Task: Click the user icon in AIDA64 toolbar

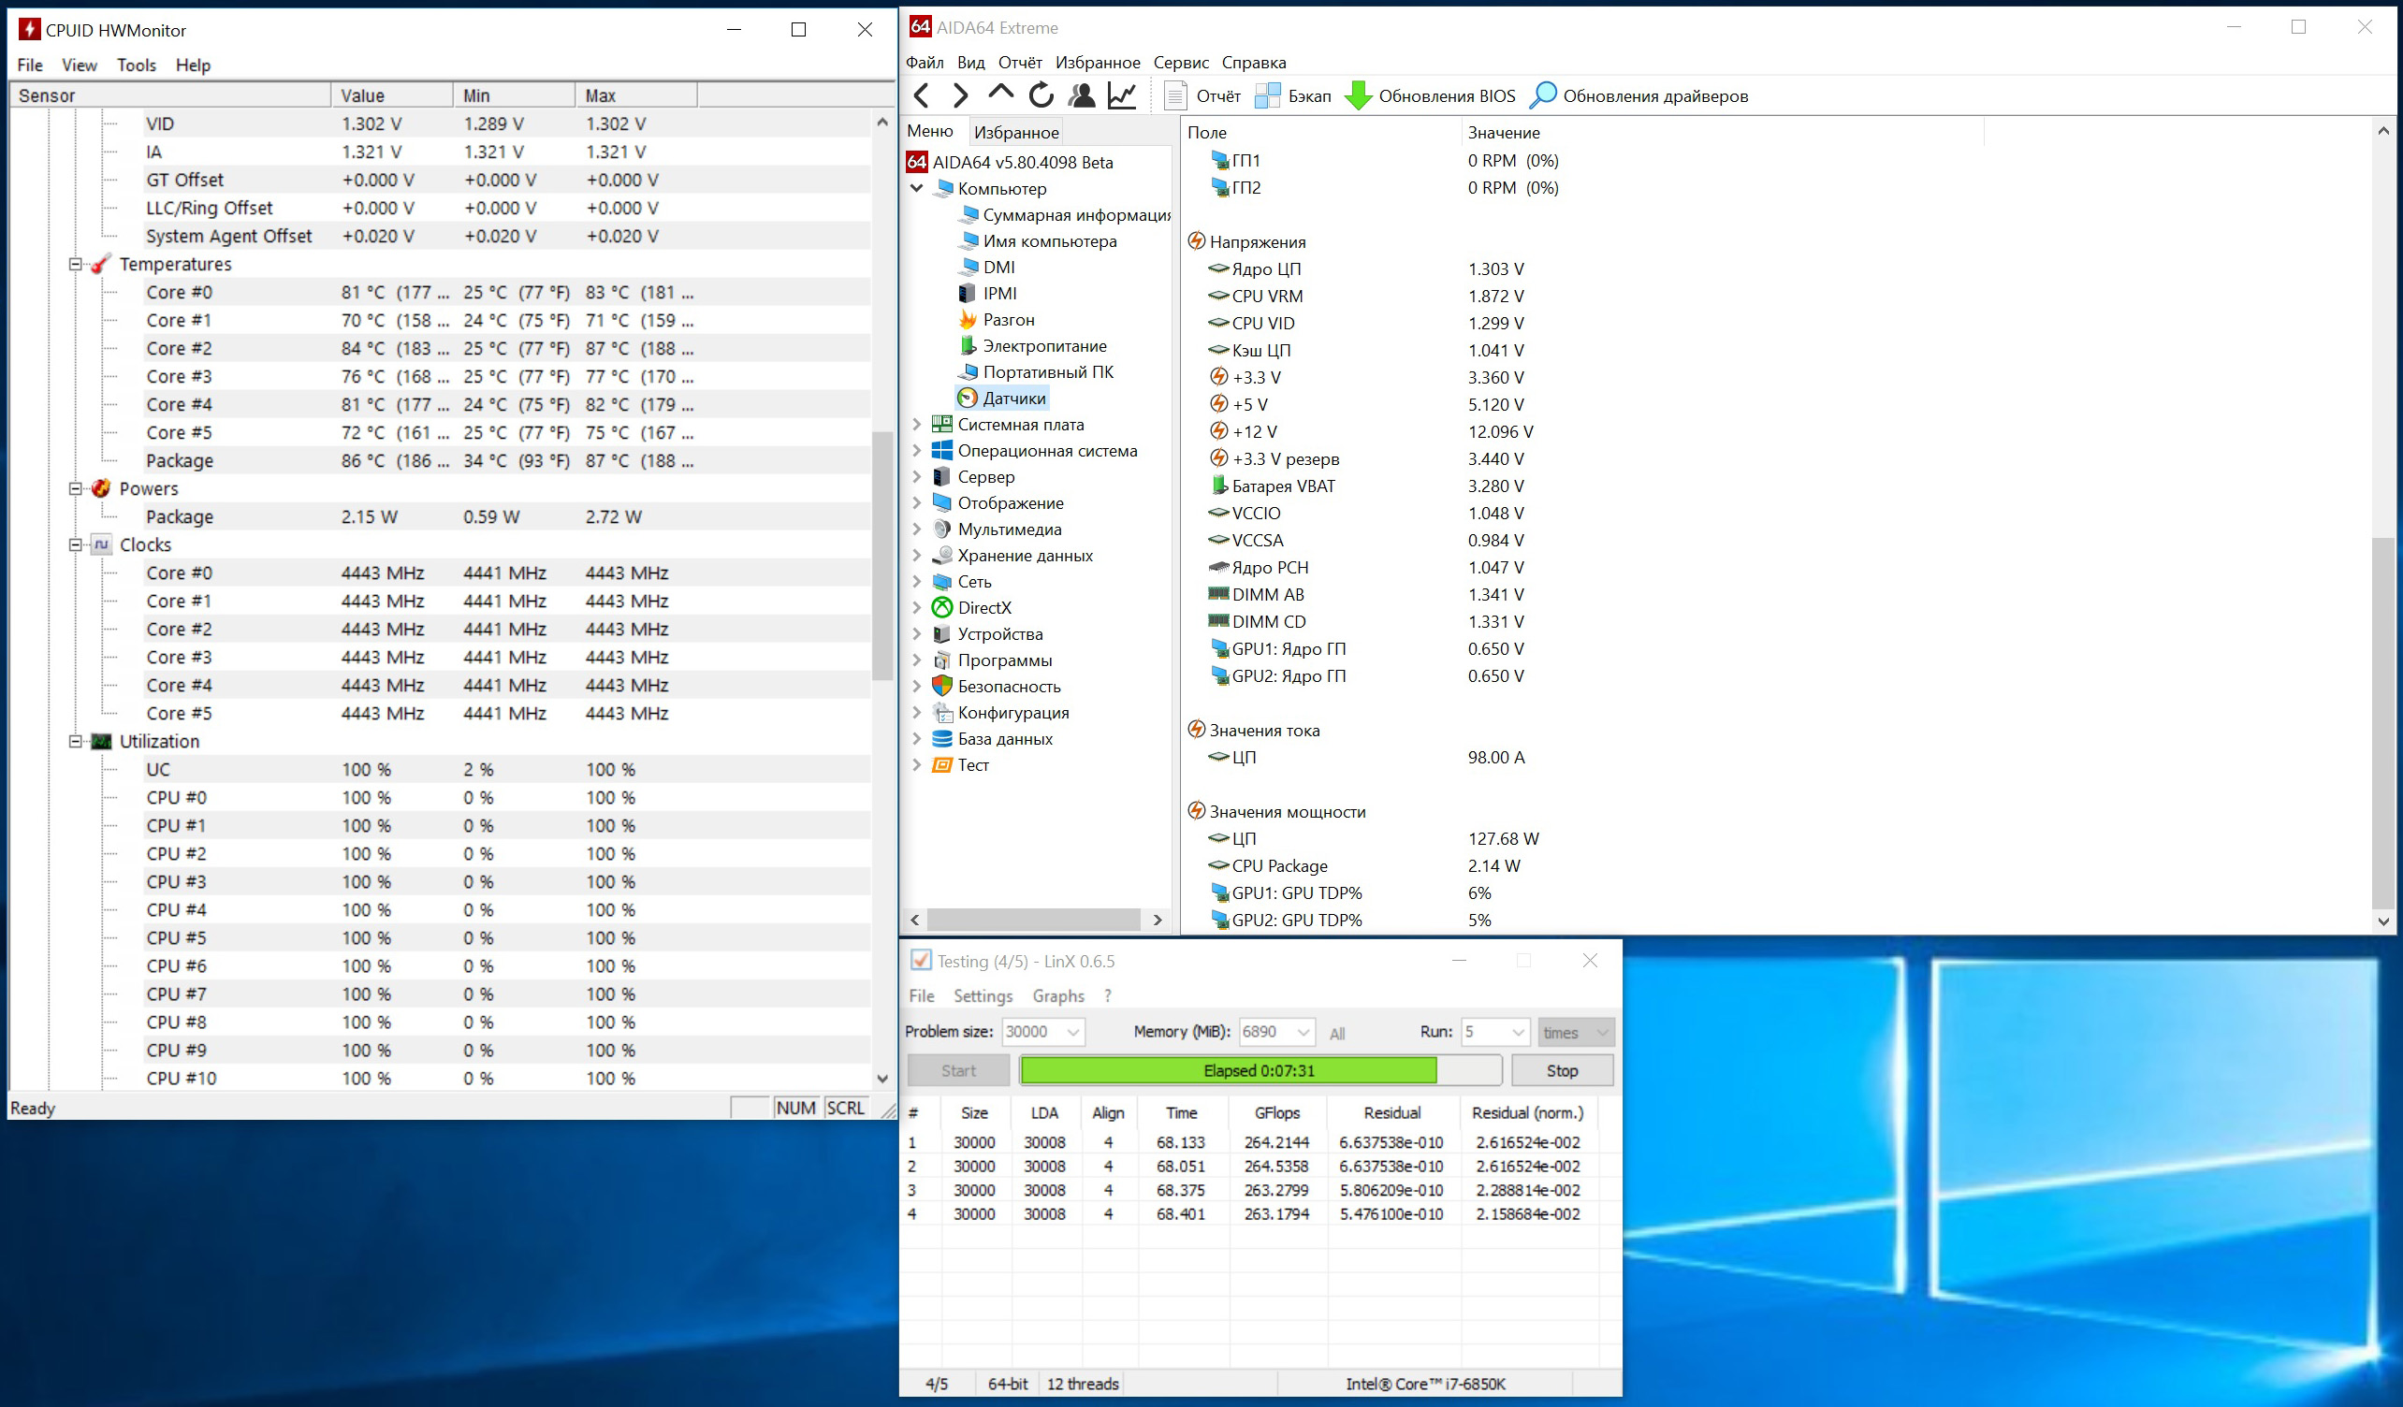Action: (x=1082, y=95)
